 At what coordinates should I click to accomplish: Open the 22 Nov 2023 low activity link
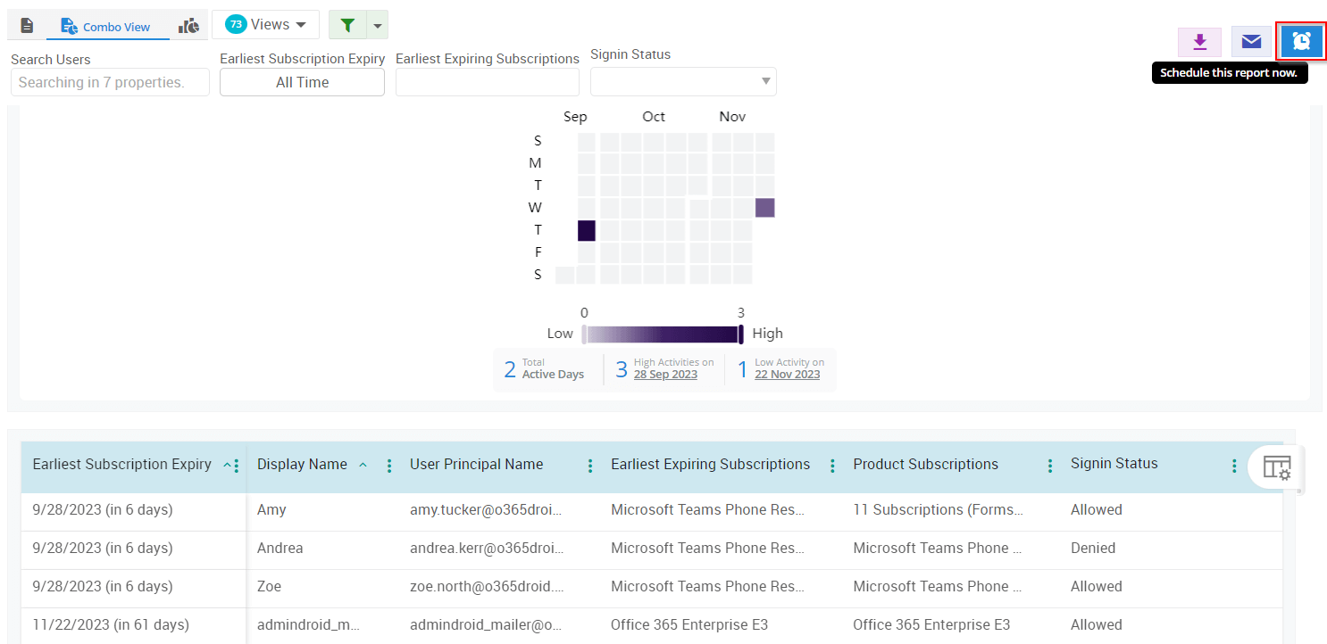click(x=787, y=375)
